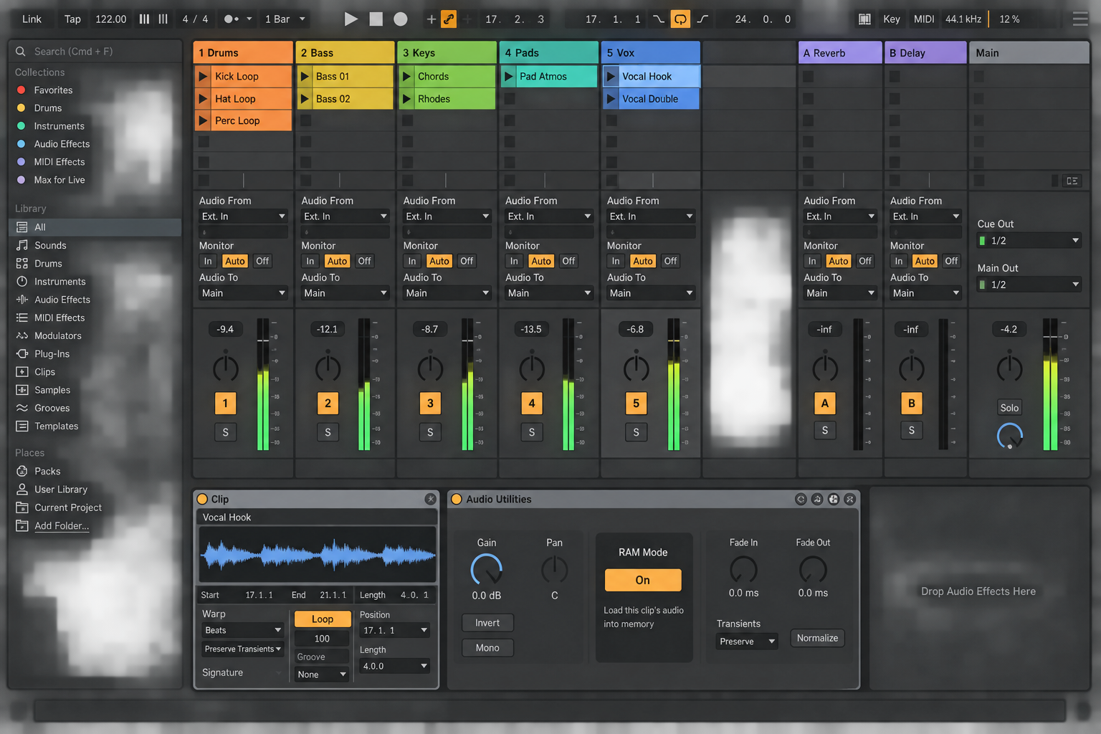Launch the Kick Loop clip
1101x734 pixels.
point(203,76)
